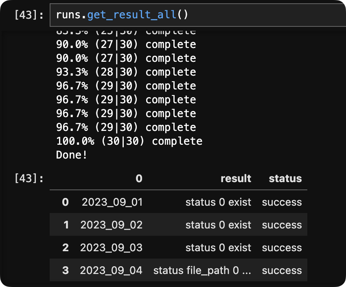
Task: Click the 100.0% (30|30) complete output line
Action: pyautogui.click(x=129, y=141)
